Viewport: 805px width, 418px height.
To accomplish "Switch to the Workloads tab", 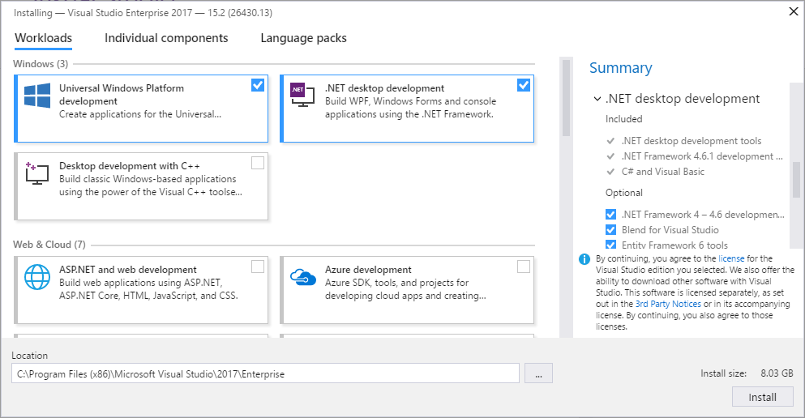I will point(44,38).
